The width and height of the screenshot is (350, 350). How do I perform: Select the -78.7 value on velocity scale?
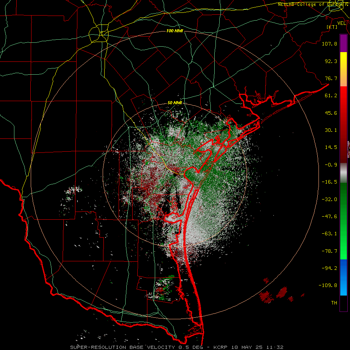(x=329, y=251)
